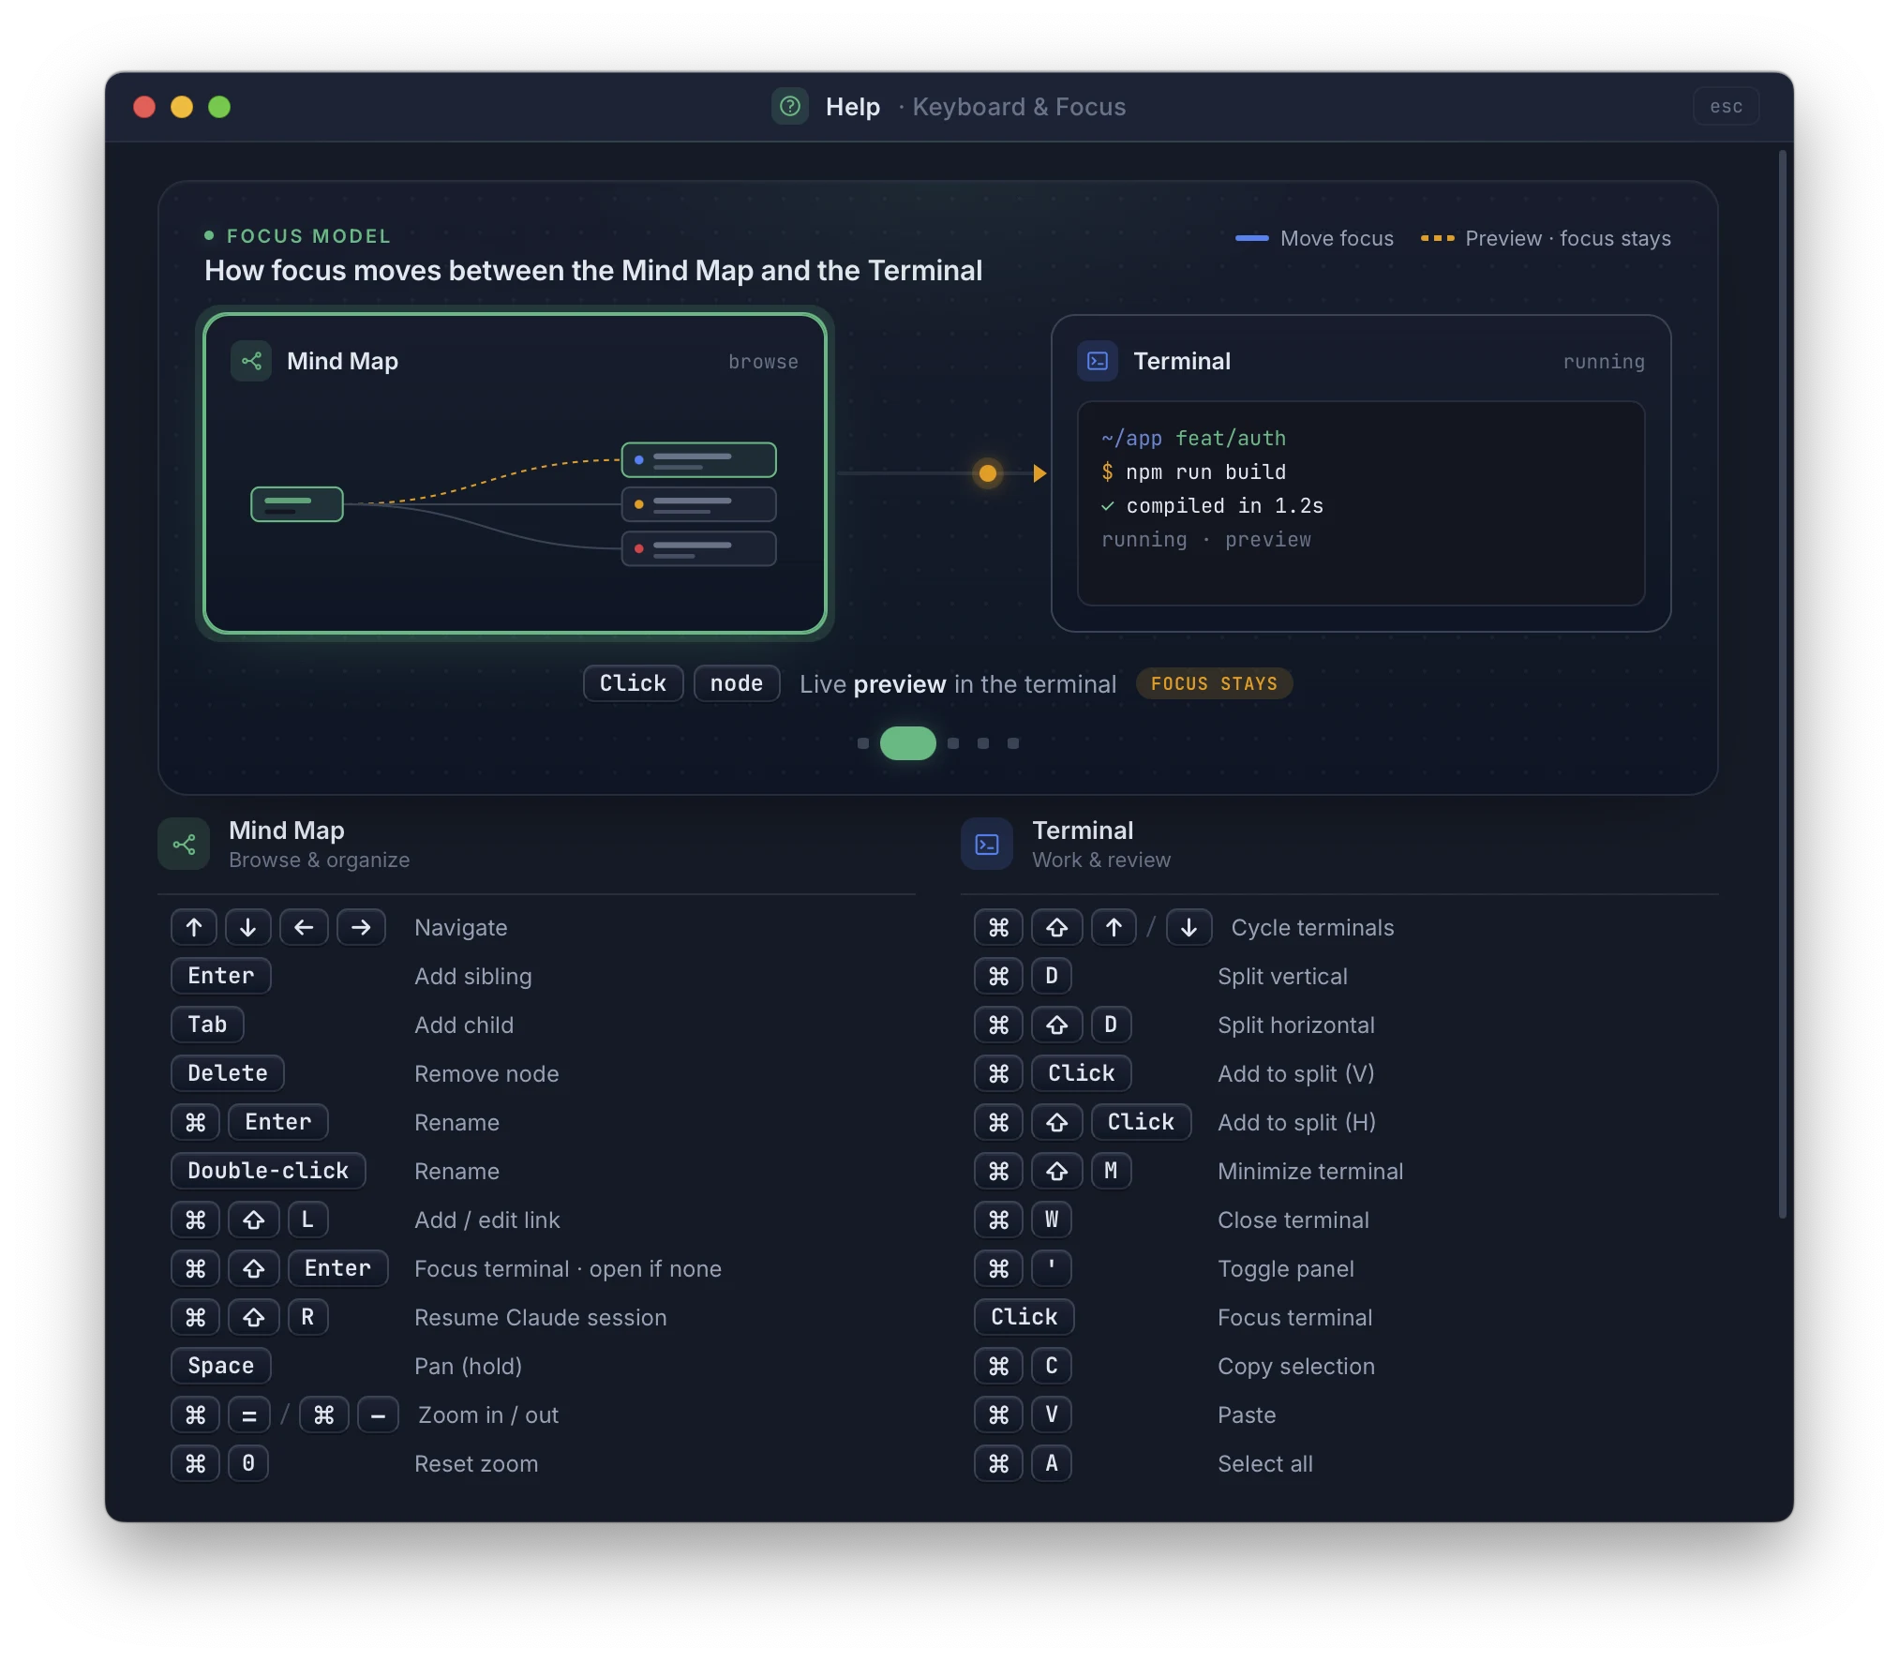1899x1661 pixels.
Task: Click the Mind Map share icon in diagram card
Action: click(251, 361)
